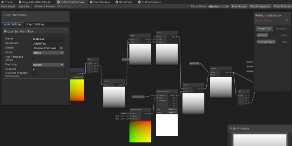Click the Texture input port of Sample Texture 2D

(x=157, y=96)
